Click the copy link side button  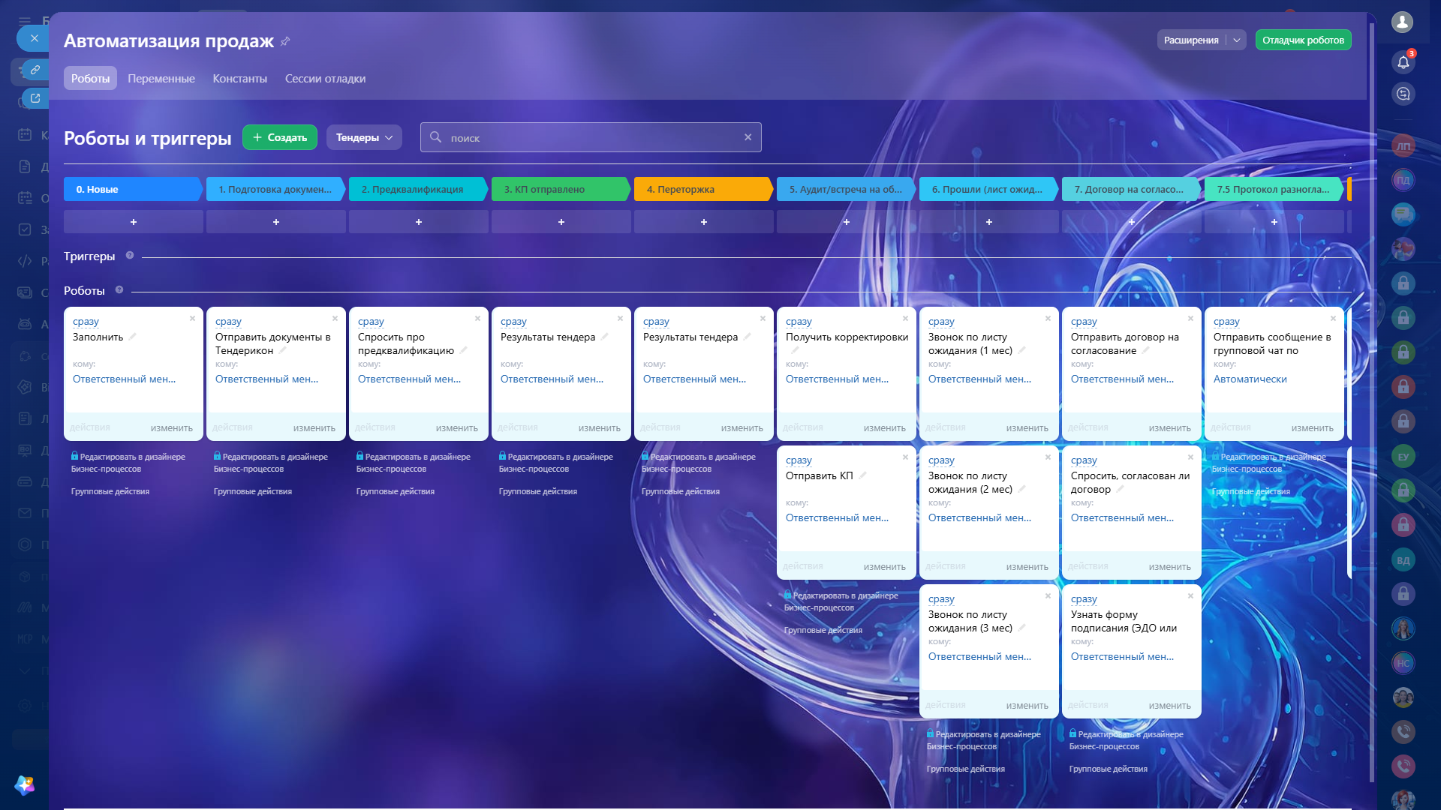[35, 70]
